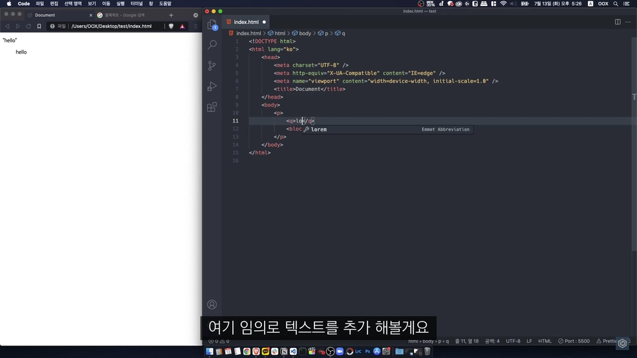
Task: Open errors and warnings in status bar
Action: pos(219,341)
